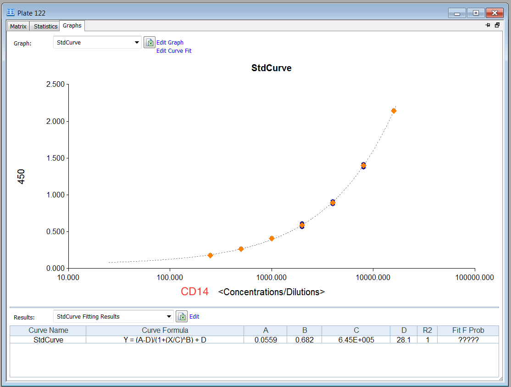Click the R2 value cell showing 1
The width and height of the screenshot is (511, 387).
pos(427,340)
